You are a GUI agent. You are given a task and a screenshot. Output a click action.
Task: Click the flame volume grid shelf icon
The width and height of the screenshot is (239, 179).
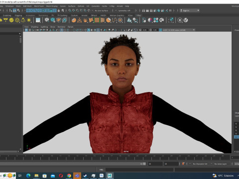(64, 20)
